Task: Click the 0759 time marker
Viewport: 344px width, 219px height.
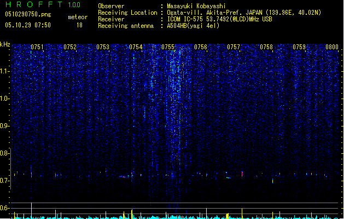Action: 299,47
